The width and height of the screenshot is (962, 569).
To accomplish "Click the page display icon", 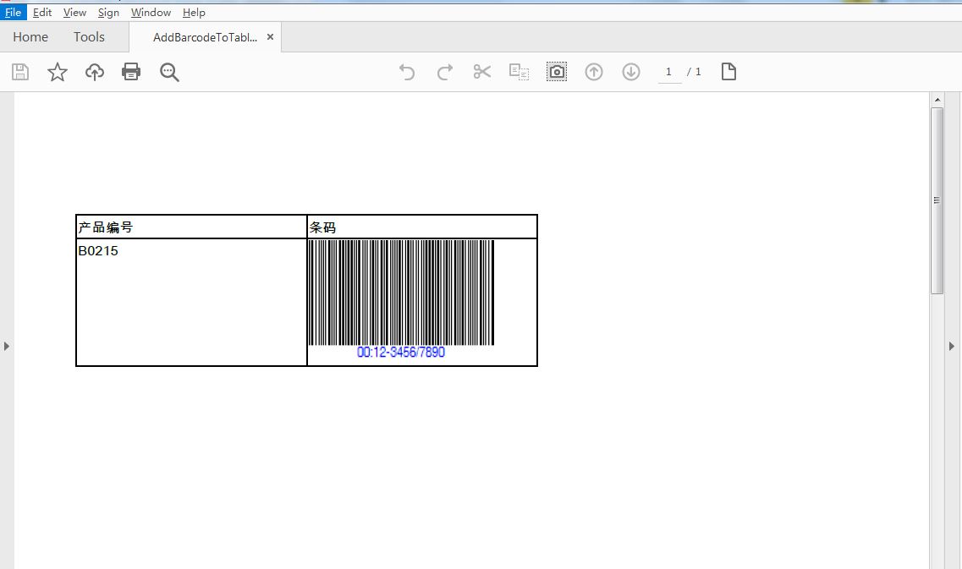I will (x=728, y=72).
